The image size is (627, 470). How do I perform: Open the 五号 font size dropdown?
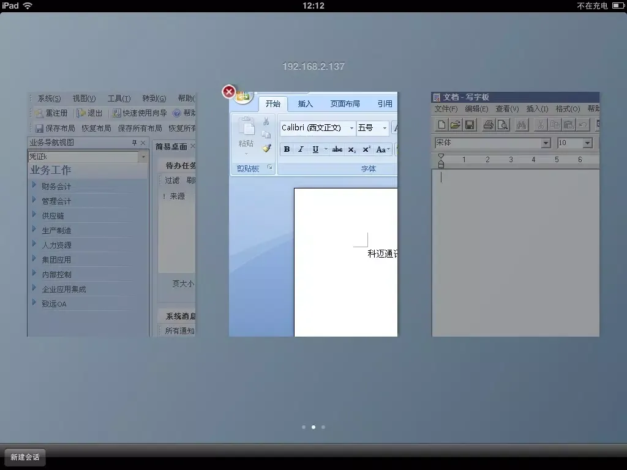[x=385, y=128]
